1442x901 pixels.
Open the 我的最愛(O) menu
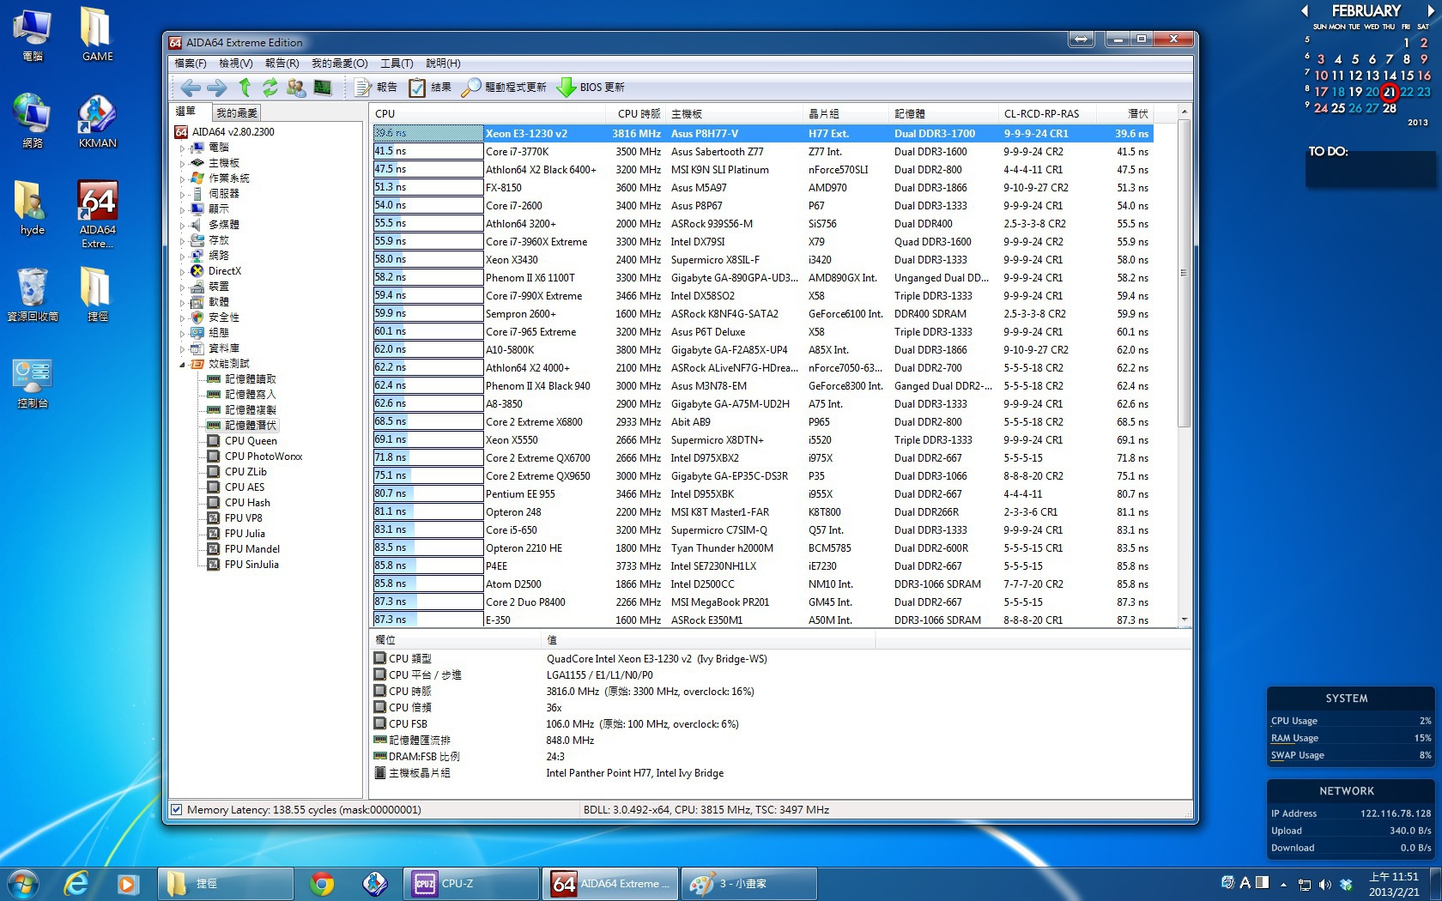coord(340,63)
